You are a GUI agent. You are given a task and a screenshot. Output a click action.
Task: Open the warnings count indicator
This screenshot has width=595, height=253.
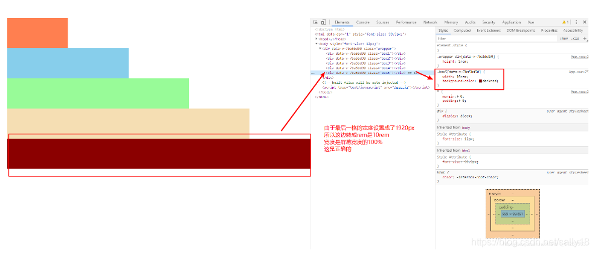pyautogui.click(x=565, y=22)
